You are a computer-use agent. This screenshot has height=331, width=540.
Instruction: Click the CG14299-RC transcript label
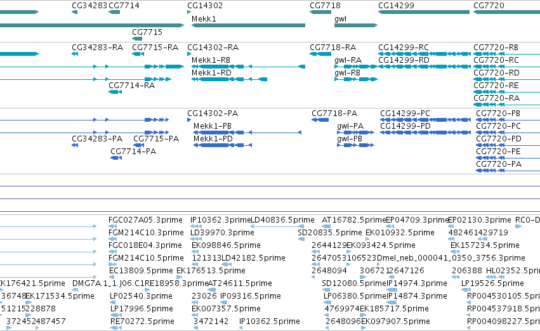pyautogui.click(x=404, y=48)
